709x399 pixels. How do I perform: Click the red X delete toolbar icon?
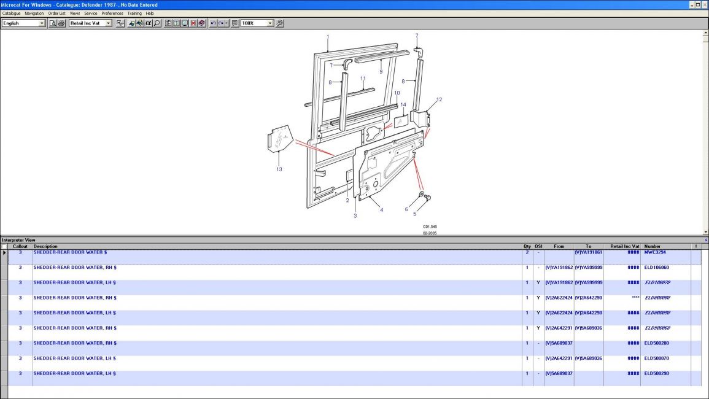coord(193,23)
